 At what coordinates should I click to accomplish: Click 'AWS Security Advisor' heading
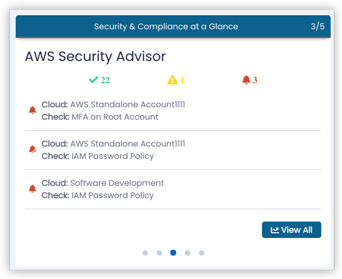(95, 57)
